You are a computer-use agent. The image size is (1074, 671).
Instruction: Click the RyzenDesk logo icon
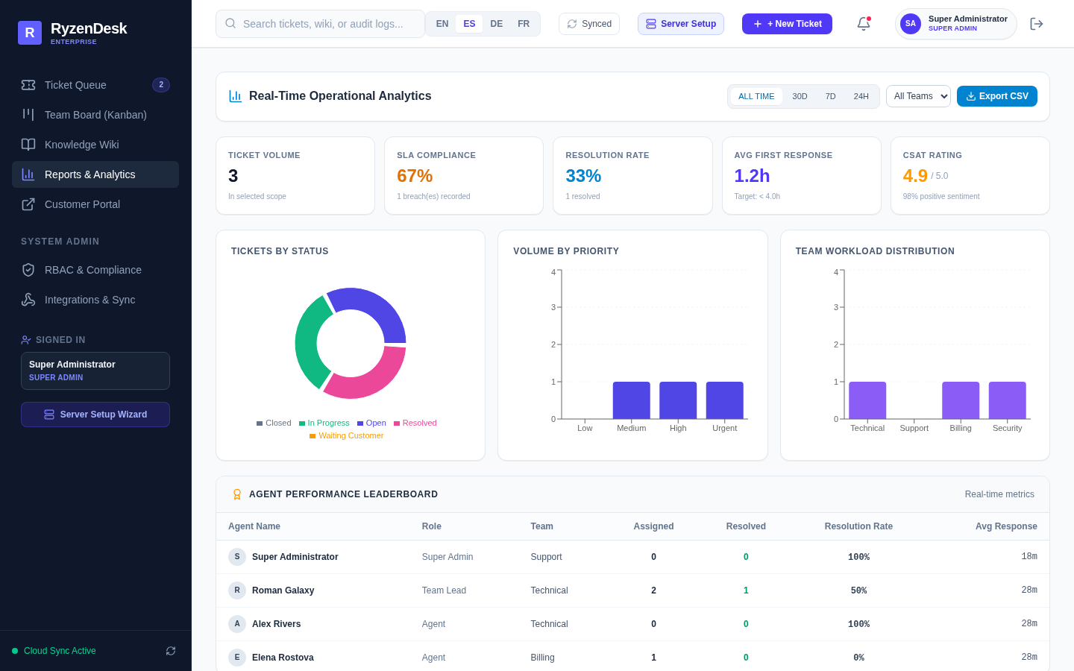click(30, 33)
